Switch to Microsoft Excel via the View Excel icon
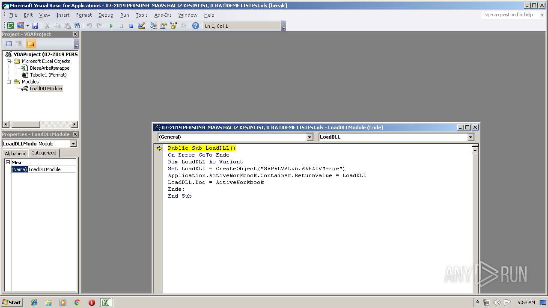Screen dimensions: 548x308 coord(11,26)
